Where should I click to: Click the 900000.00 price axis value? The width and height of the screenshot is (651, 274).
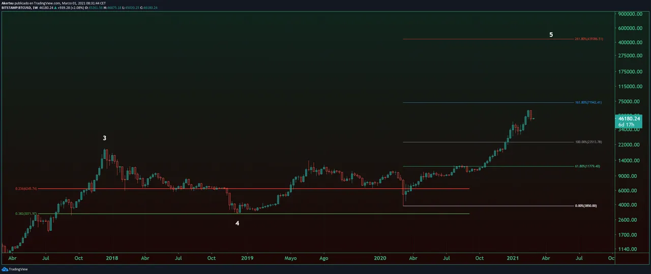630,14
